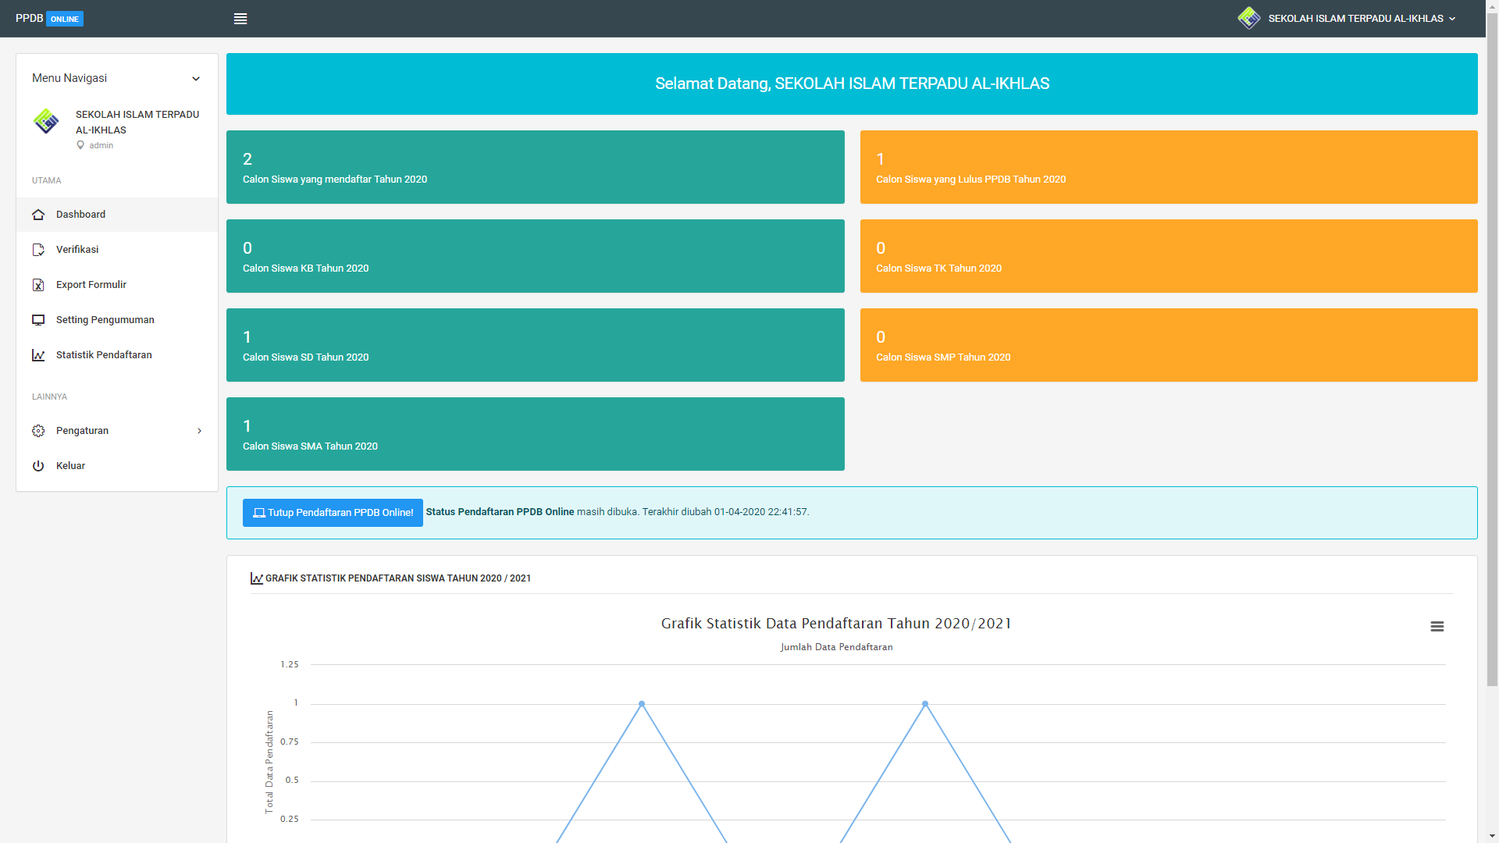Click the Statistik Pendaftaran chart icon
The width and height of the screenshot is (1499, 843).
tap(38, 355)
